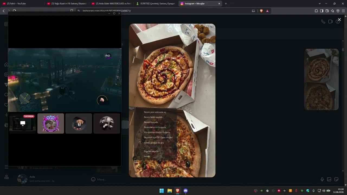Start a video call in Instagram chat

[330, 21]
